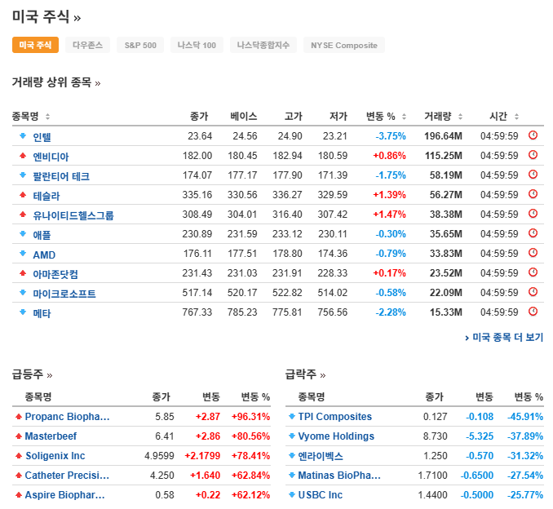Click the down arrow icon beside Vyome Holdings
The image size is (553, 509).
292,436
